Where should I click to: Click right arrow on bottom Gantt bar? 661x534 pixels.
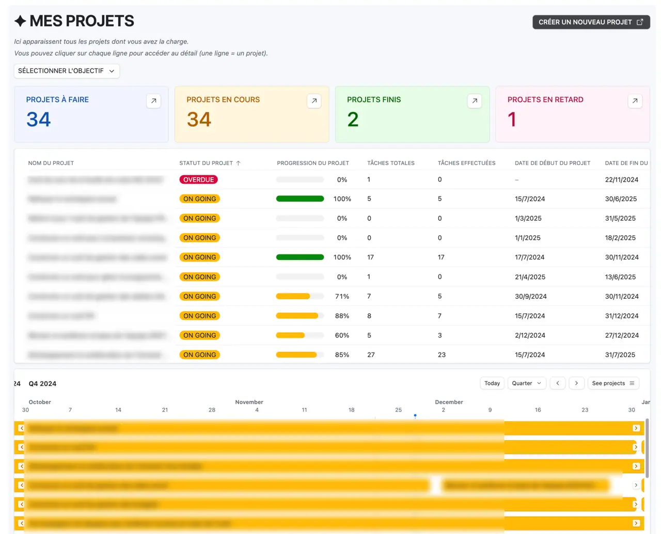click(636, 523)
